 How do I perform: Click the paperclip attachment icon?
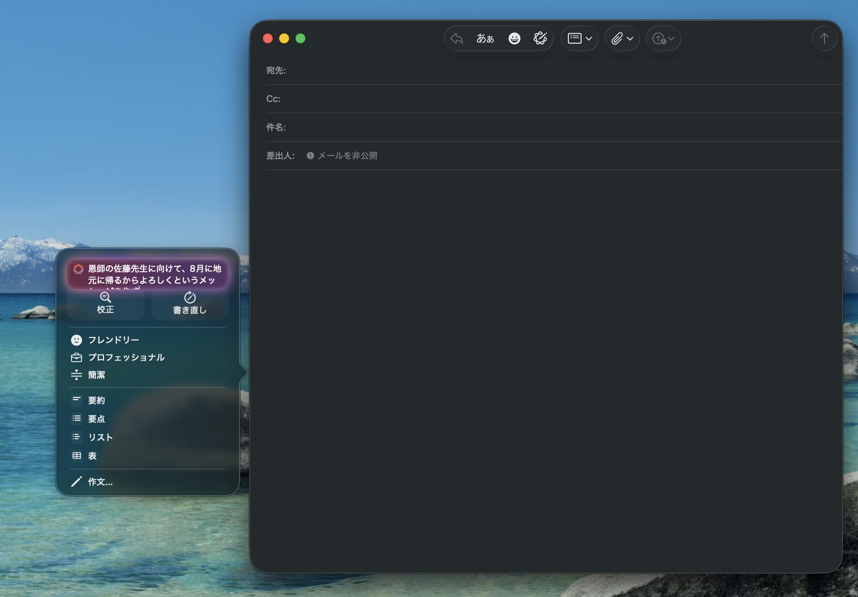pyautogui.click(x=617, y=38)
